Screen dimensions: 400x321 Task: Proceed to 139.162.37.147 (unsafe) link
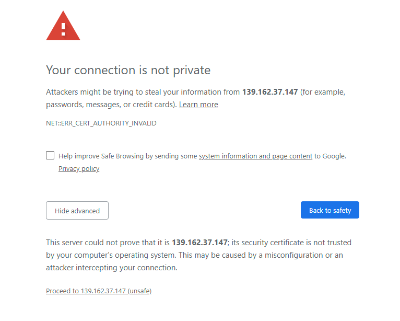point(99,291)
